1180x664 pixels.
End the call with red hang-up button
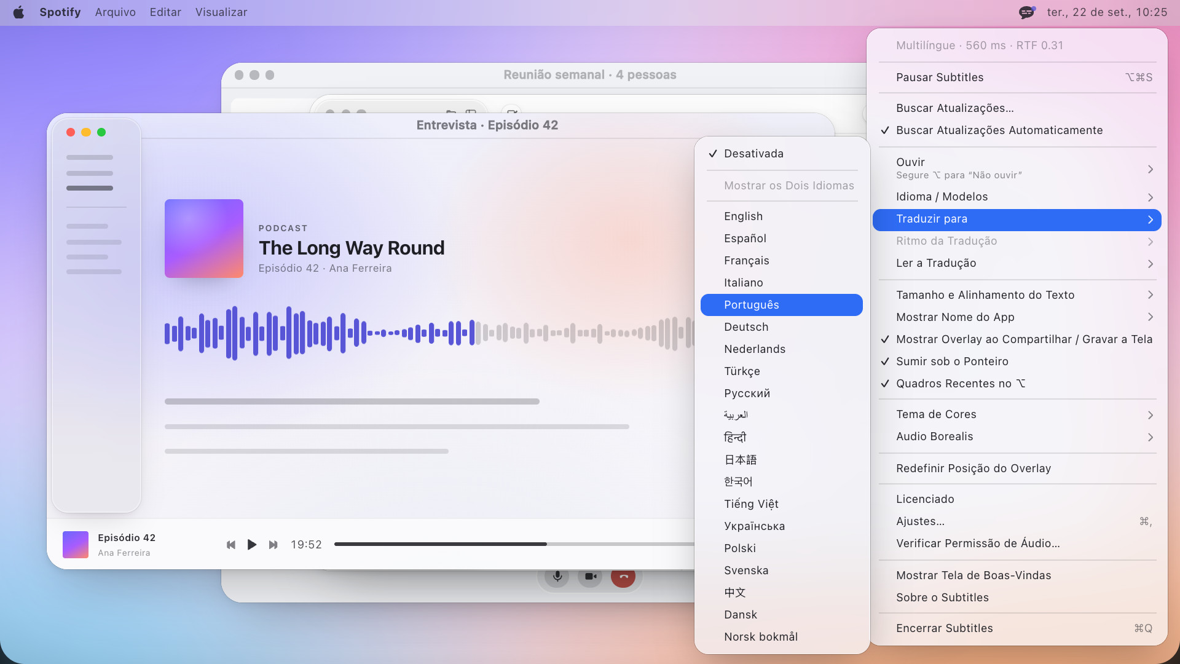coord(623,576)
